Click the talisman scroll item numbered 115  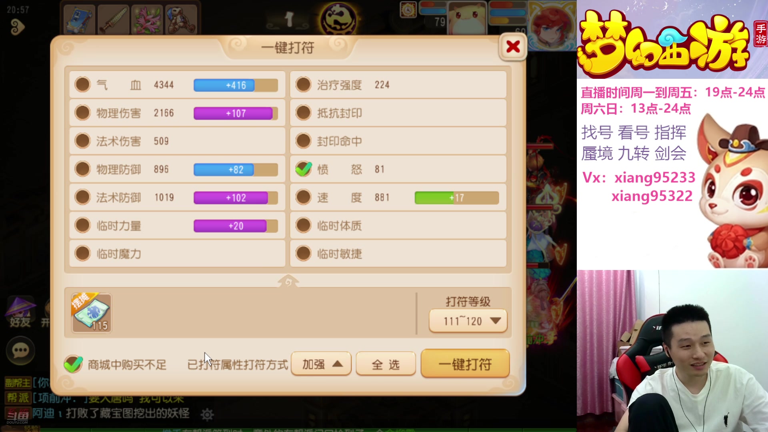point(92,314)
